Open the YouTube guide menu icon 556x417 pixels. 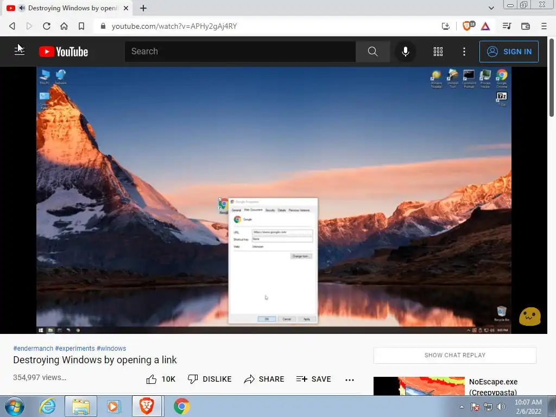coord(20,52)
